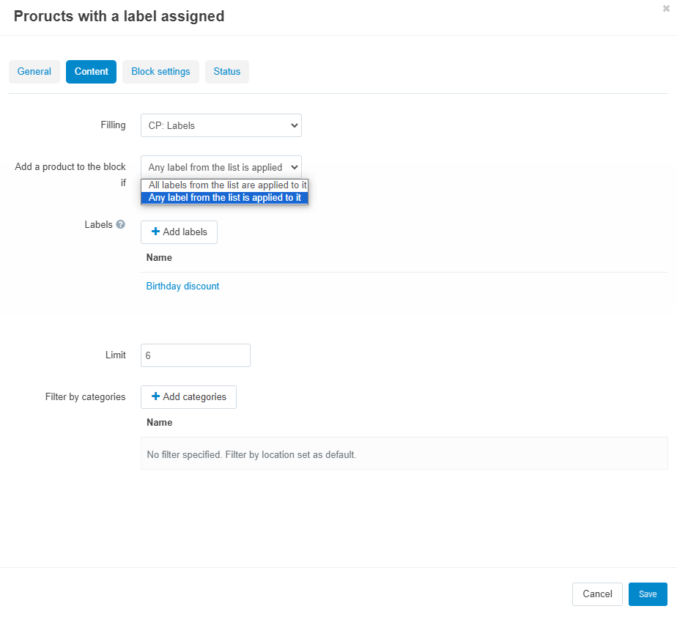Select the Content tab
The image size is (677, 617).
tap(91, 72)
